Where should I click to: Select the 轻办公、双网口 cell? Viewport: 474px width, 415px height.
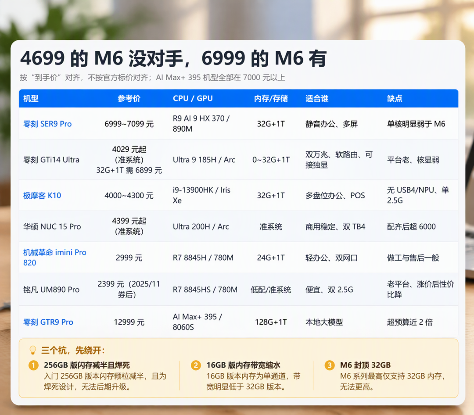(x=332, y=258)
